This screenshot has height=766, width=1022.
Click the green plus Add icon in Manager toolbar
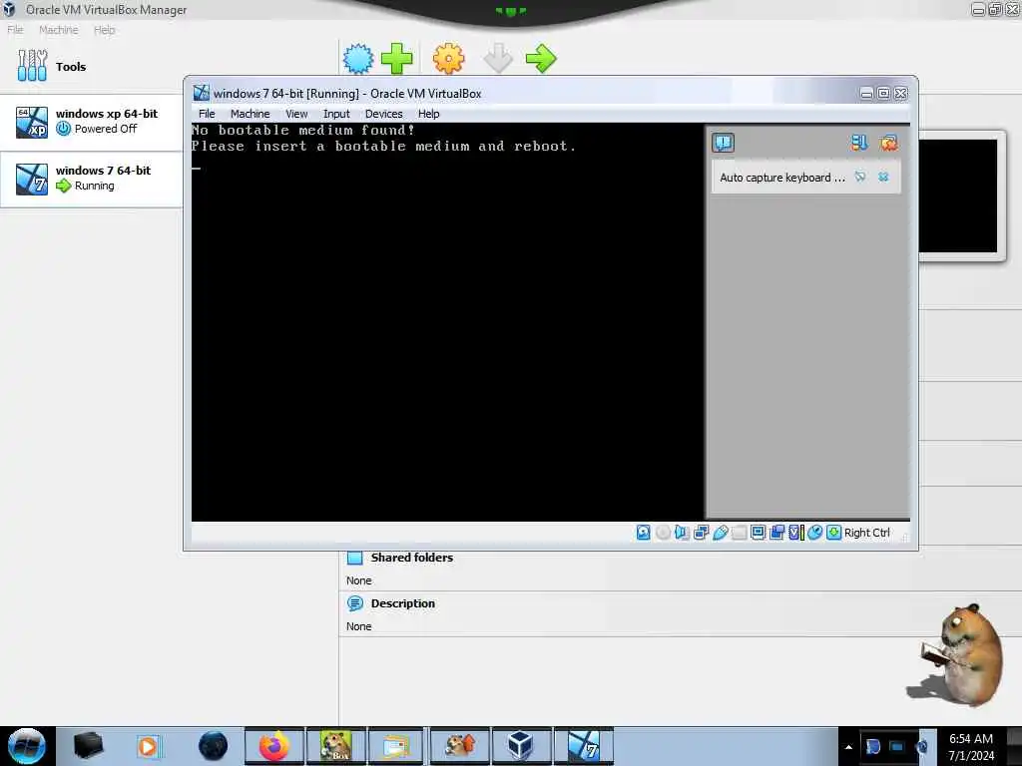[x=397, y=59]
